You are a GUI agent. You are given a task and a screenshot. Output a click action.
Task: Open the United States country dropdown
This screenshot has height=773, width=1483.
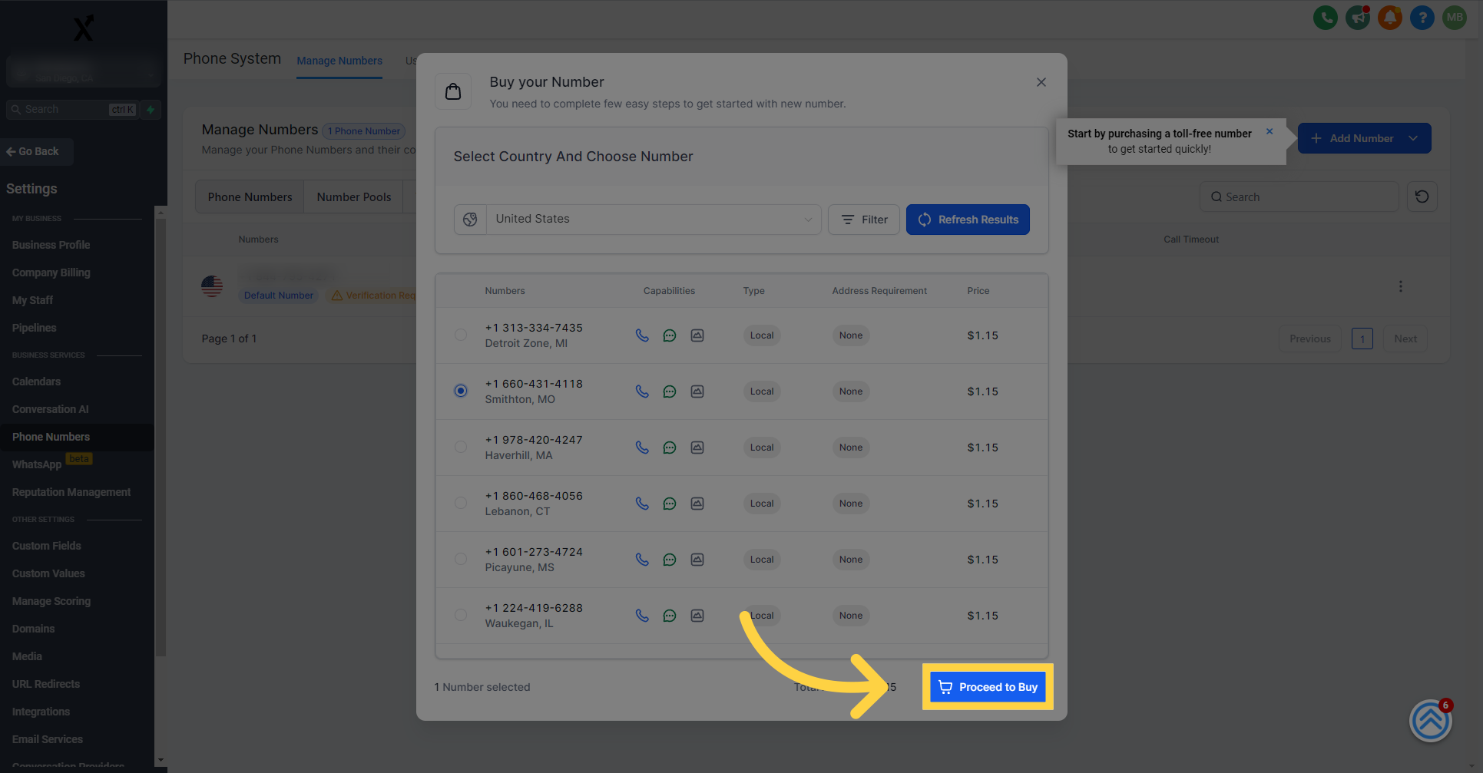pyautogui.click(x=654, y=220)
